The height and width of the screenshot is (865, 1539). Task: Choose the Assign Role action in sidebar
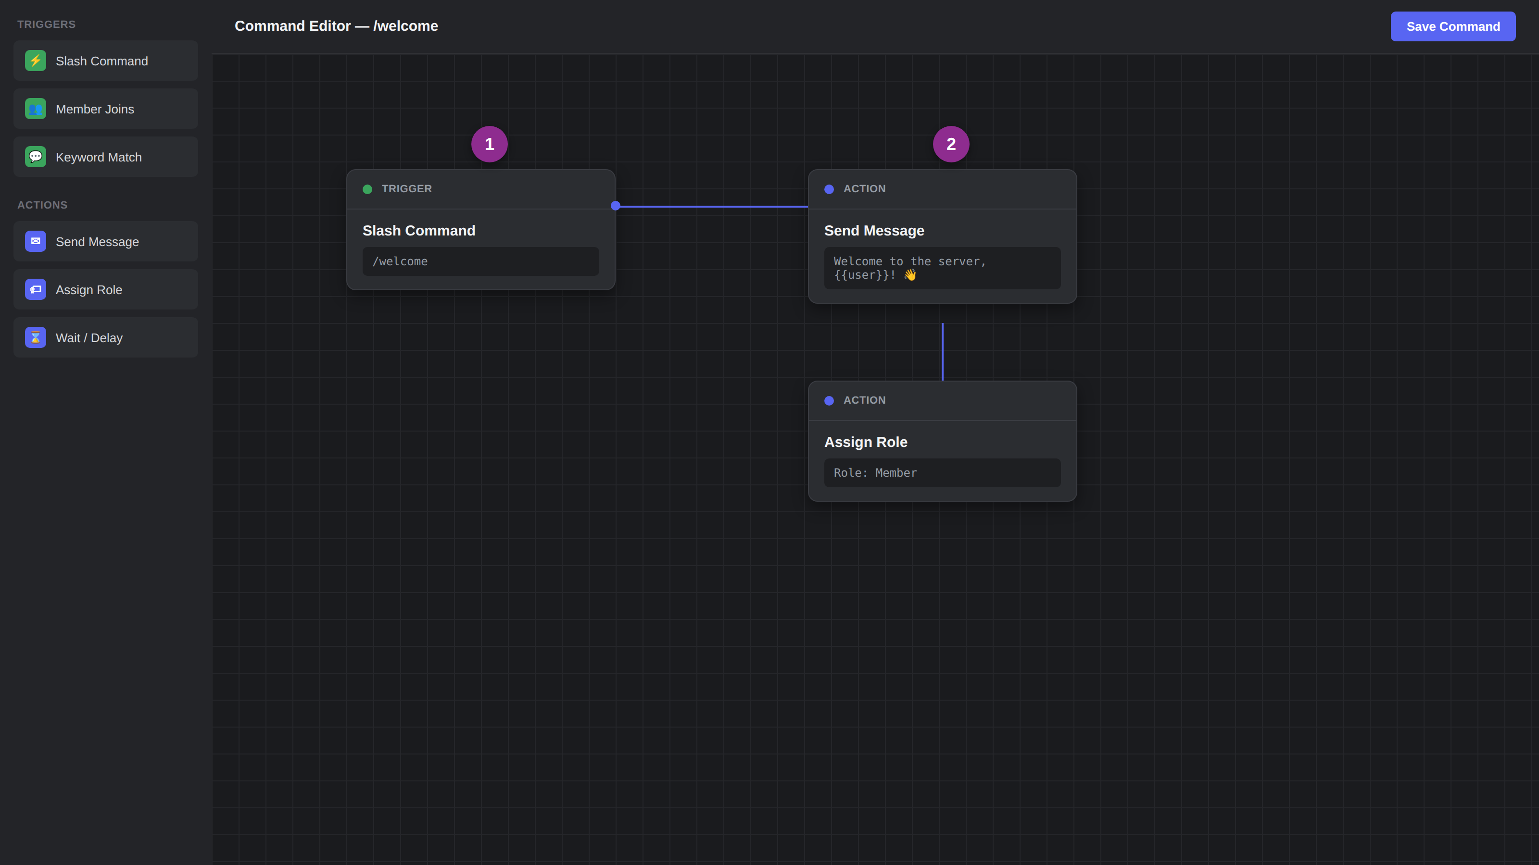pyautogui.click(x=106, y=289)
